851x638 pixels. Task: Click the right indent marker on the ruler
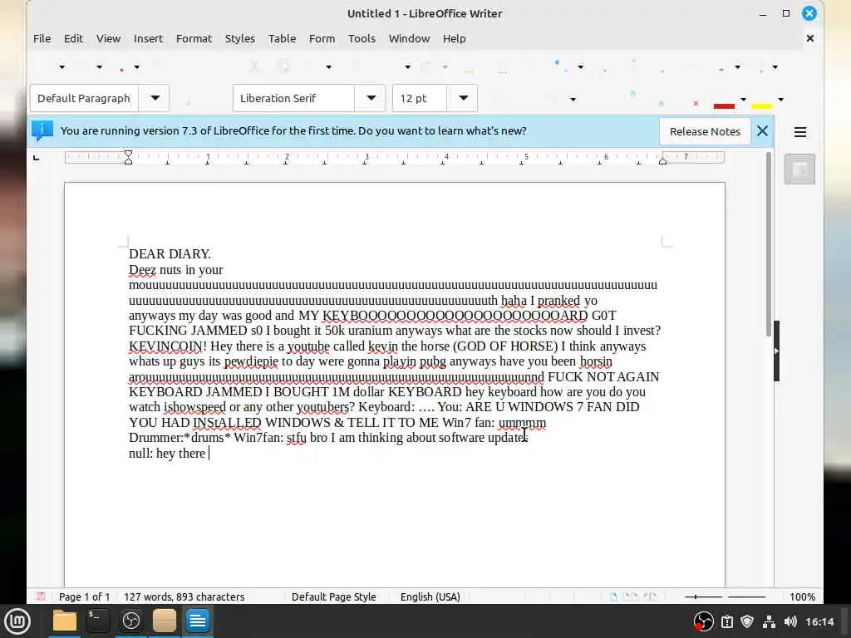[662, 160]
